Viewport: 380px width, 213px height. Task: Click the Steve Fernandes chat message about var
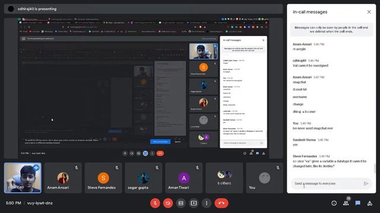pyautogui.click(x=330, y=164)
